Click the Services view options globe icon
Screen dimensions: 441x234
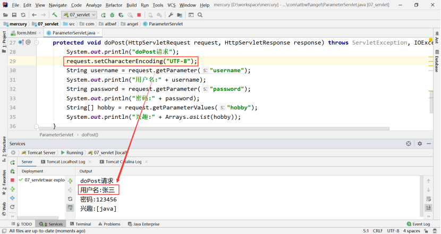pos(409,144)
